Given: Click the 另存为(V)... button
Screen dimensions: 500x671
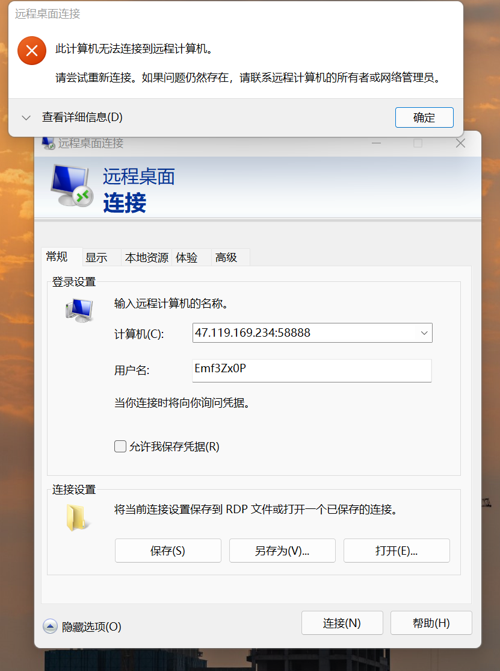Looking at the screenshot, I should tap(282, 551).
